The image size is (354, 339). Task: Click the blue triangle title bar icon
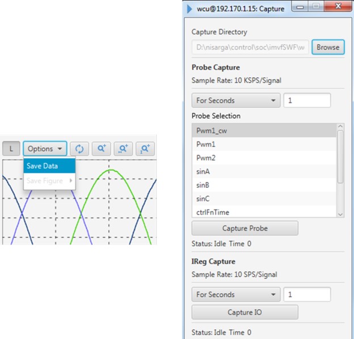189,8
